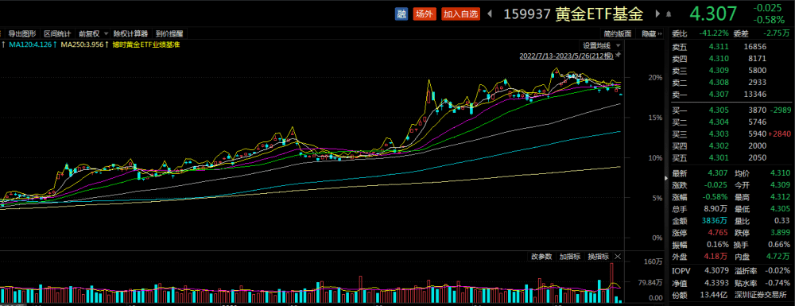Click the 买二 4.304 order book row

[x=731, y=122]
